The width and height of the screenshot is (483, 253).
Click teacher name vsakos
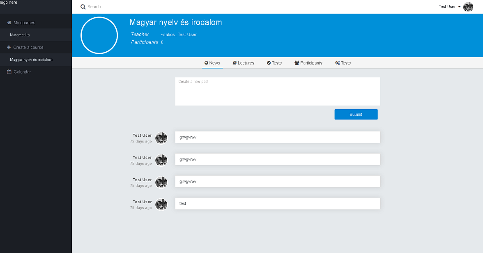tap(168, 34)
